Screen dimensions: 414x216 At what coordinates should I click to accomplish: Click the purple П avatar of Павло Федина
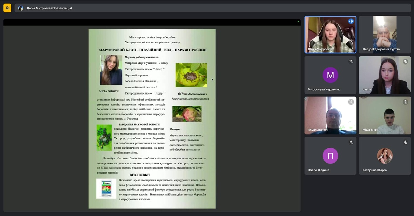330,156
